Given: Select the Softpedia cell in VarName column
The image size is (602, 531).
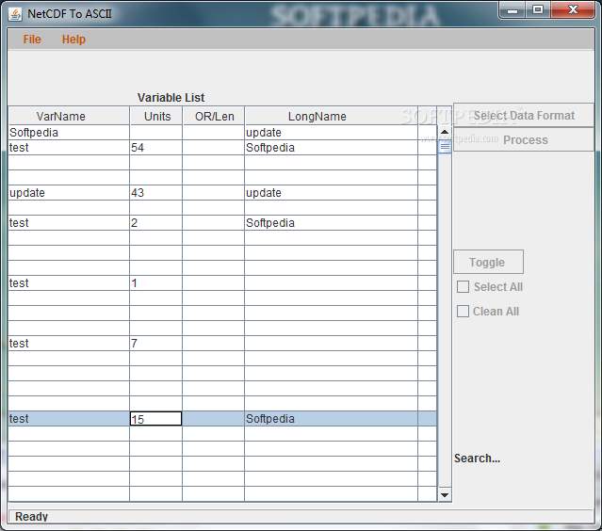Looking at the screenshot, I should [69, 133].
